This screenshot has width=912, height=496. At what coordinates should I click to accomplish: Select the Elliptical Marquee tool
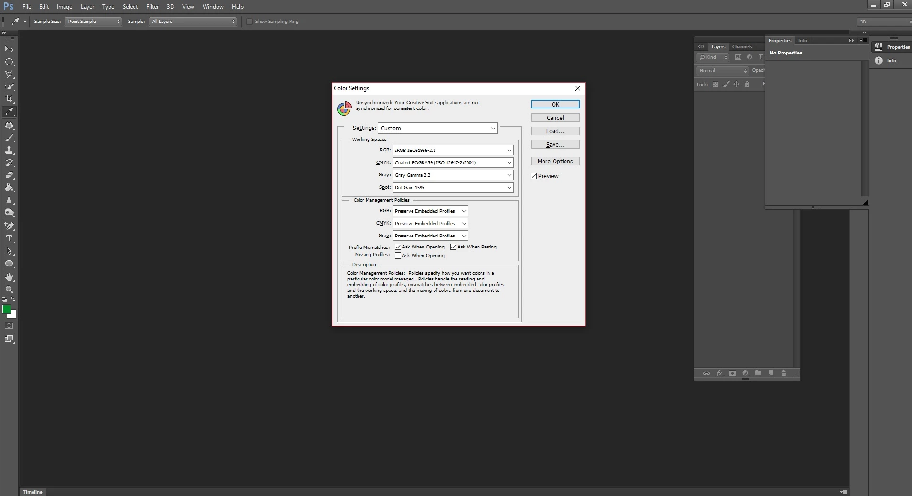click(x=9, y=62)
